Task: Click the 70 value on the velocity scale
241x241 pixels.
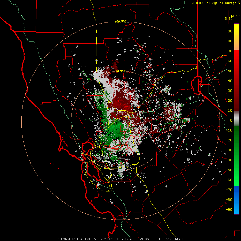Action: pyautogui.click(x=230, y=51)
